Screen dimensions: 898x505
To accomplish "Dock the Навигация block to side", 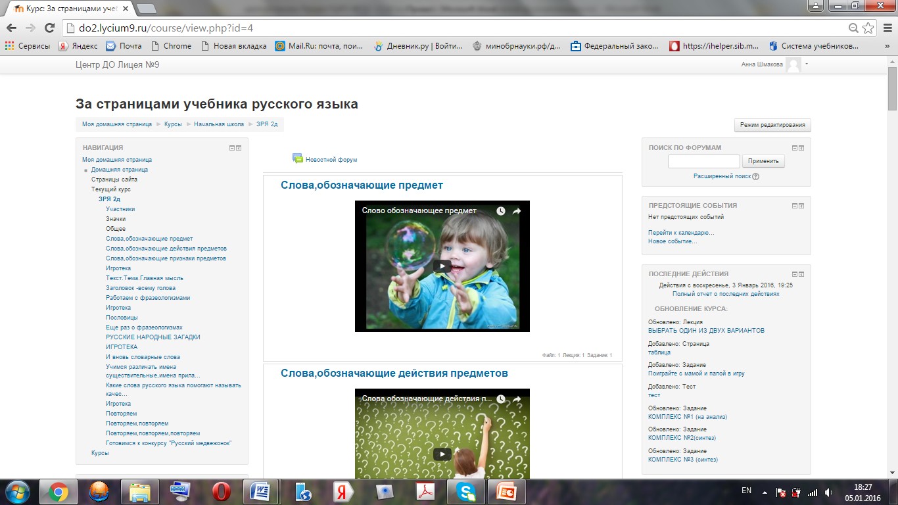I will (239, 148).
